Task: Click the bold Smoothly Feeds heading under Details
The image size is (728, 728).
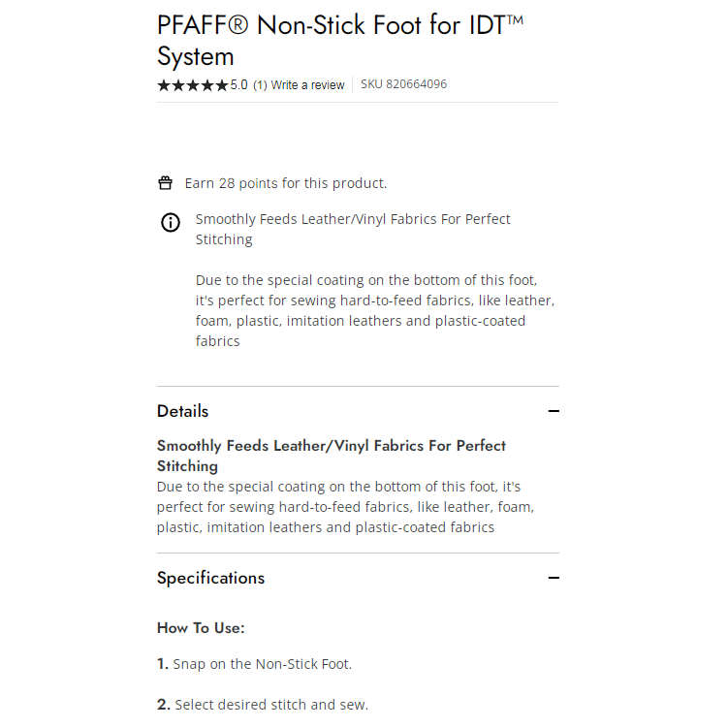Action: (332, 456)
